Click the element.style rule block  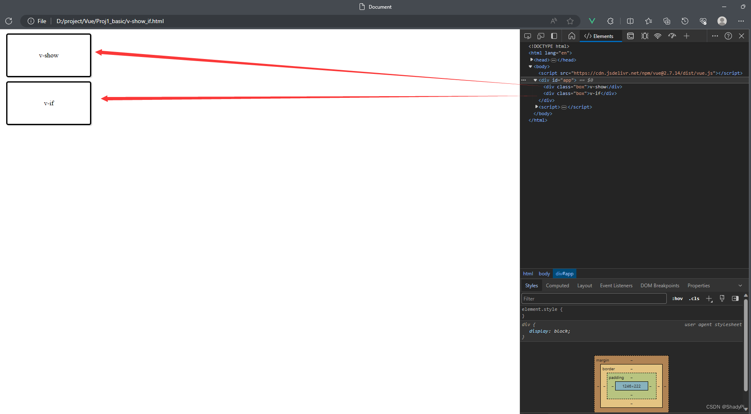pos(632,312)
